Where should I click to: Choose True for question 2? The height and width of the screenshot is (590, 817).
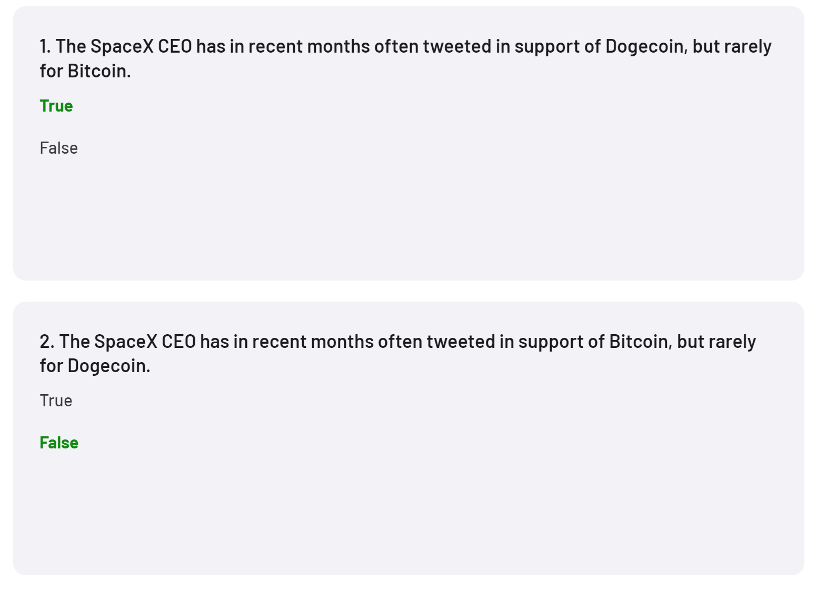click(56, 401)
